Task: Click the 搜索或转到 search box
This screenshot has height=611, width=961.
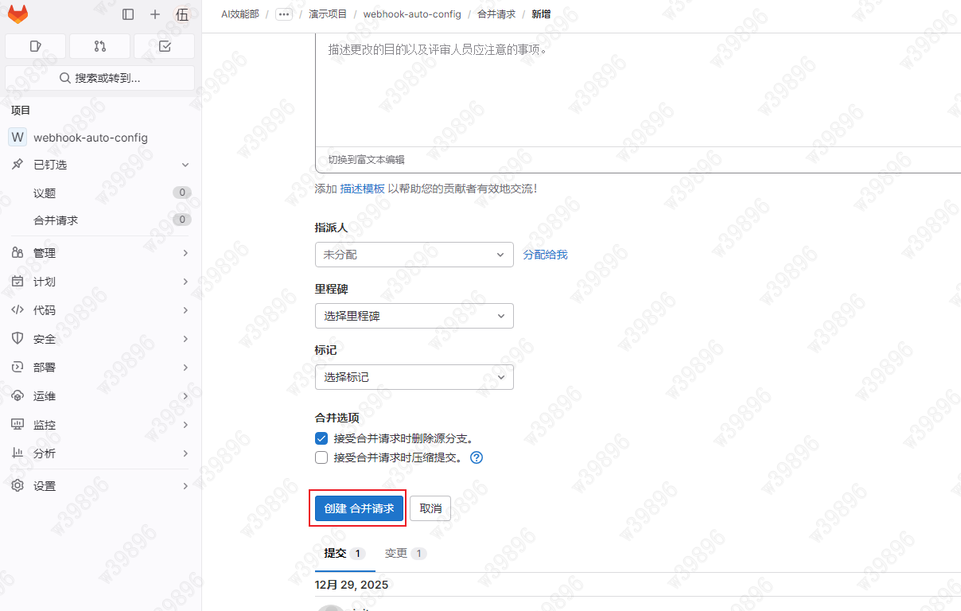Action: pyautogui.click(x=100, y=78)
